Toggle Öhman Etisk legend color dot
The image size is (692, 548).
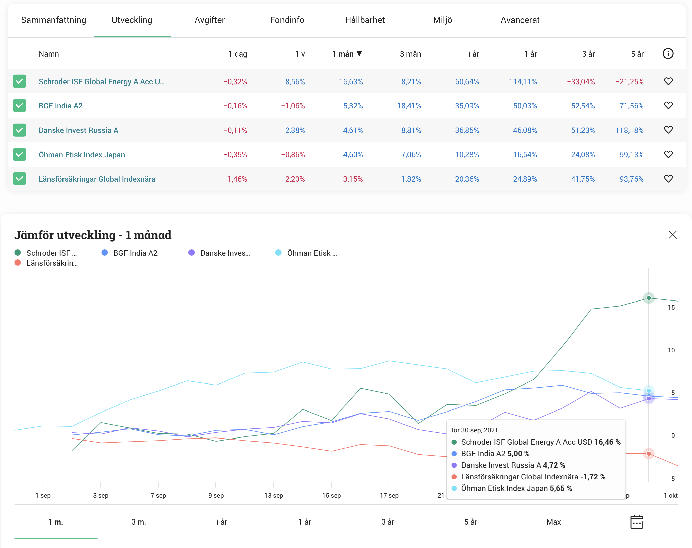[278, 253]
